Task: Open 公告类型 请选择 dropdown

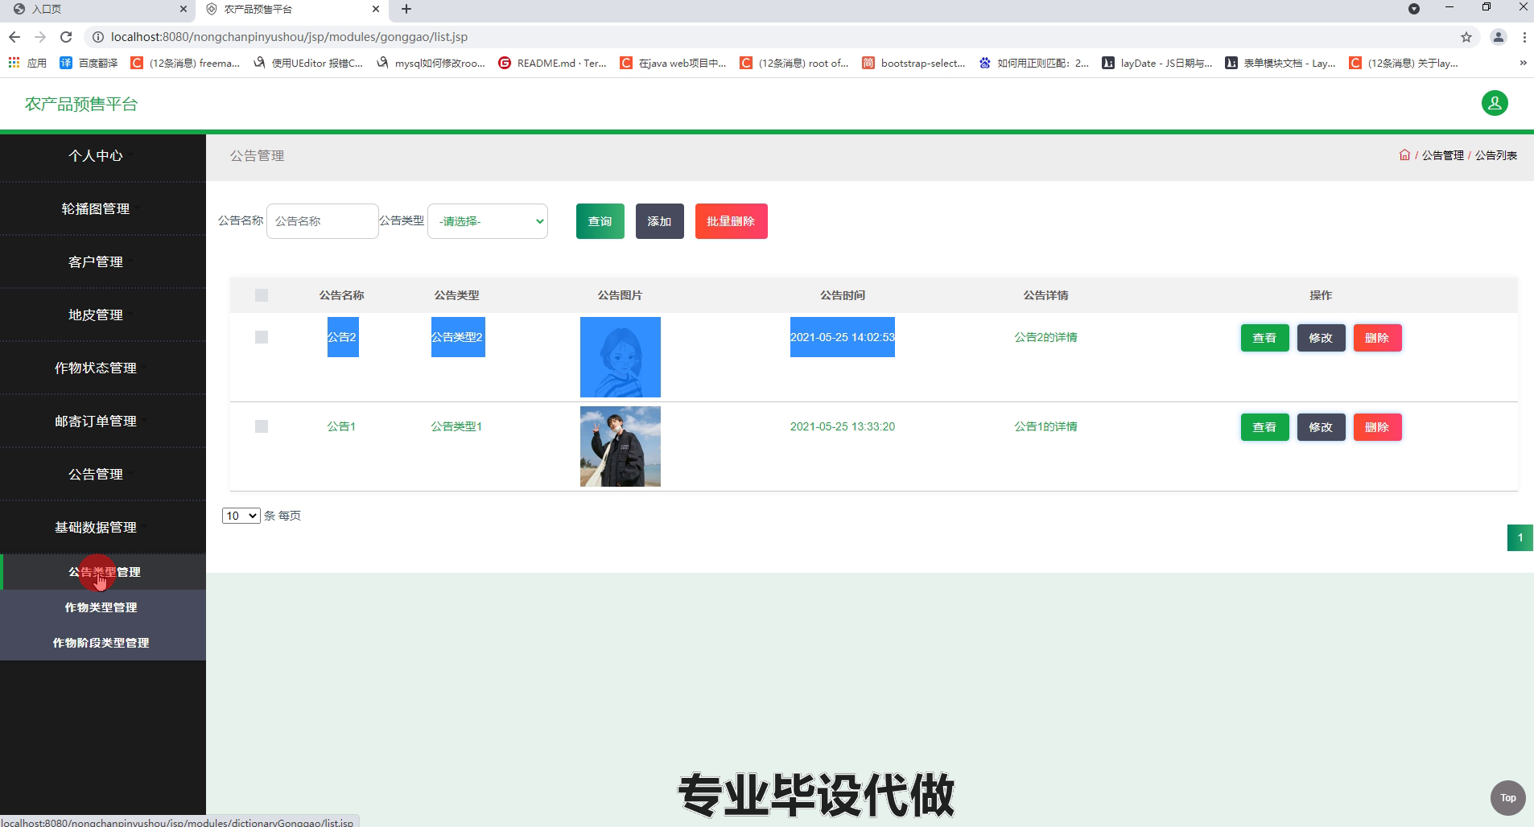Action: point(488,221)
